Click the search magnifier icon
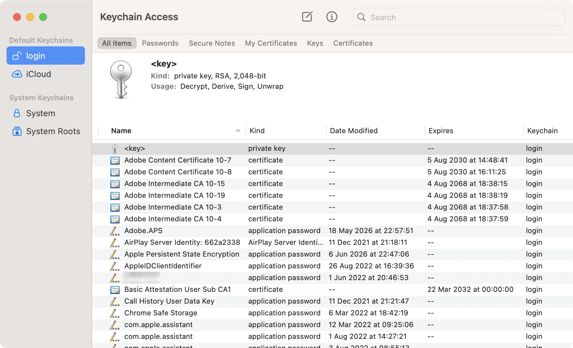 tap(361, 17)
